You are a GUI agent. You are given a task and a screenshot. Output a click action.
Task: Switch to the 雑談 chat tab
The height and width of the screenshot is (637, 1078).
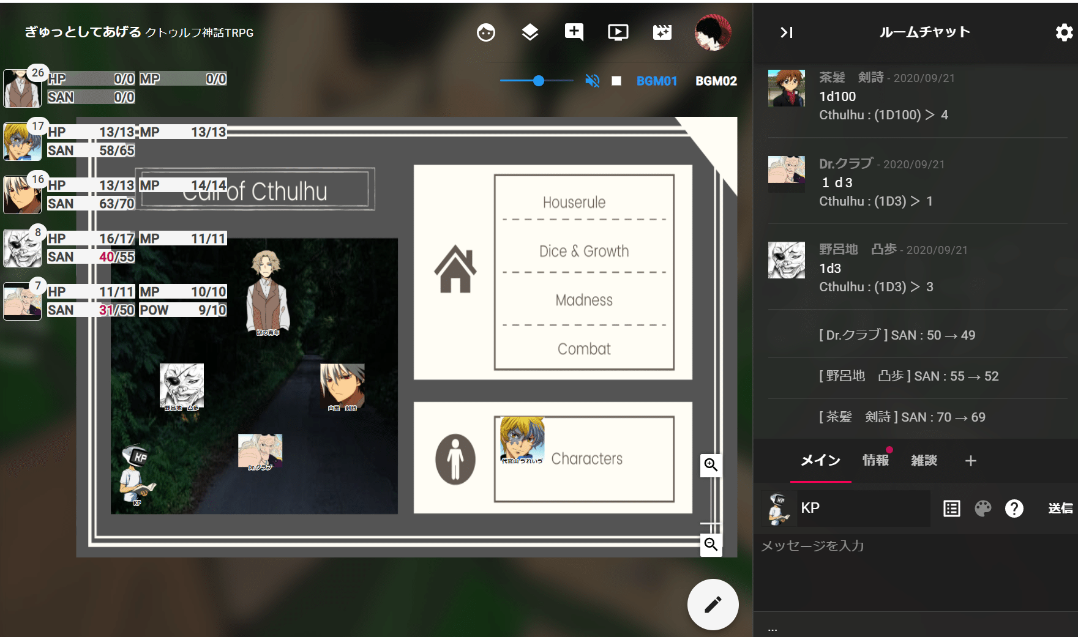click(924, 460)
